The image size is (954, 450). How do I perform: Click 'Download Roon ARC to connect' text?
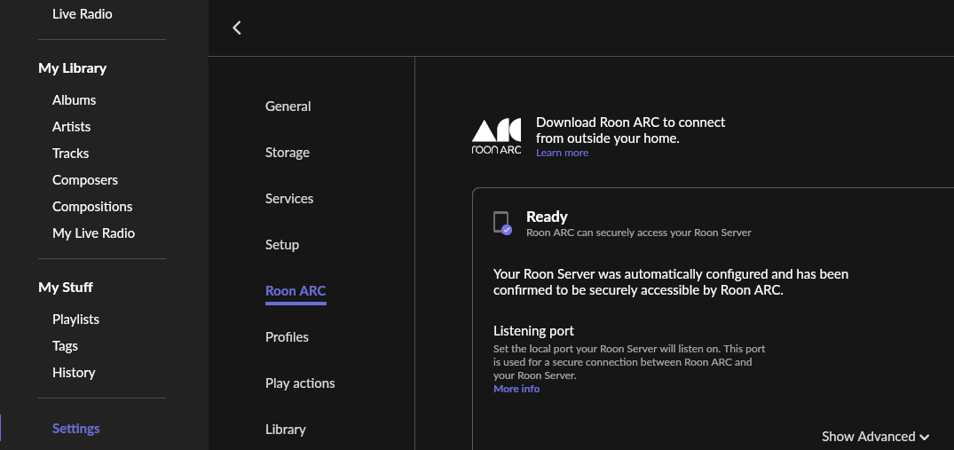point(631,130)
